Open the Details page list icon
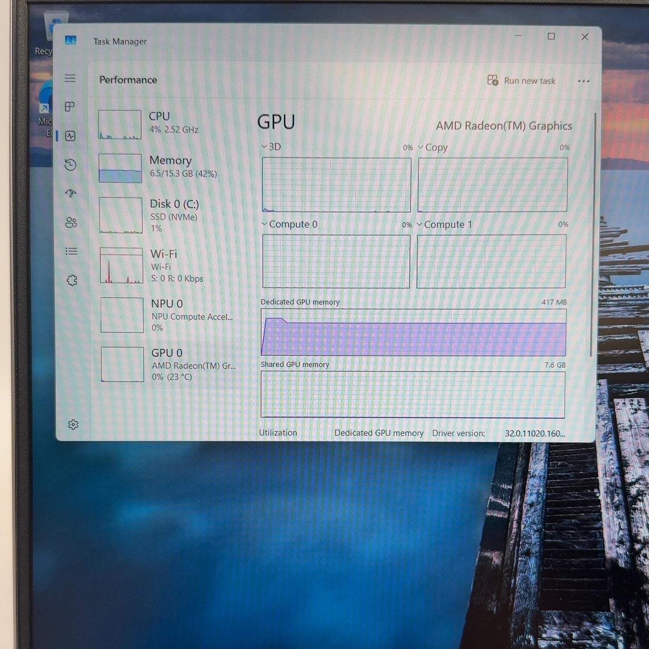Image resolution: width=649 pixels, height=649 pixels. [71, 251]
